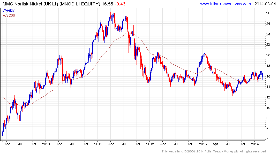Click the 2014 year label on time axis
The image size is (278, 155).
pyautogui.click(x=255, y=144)
